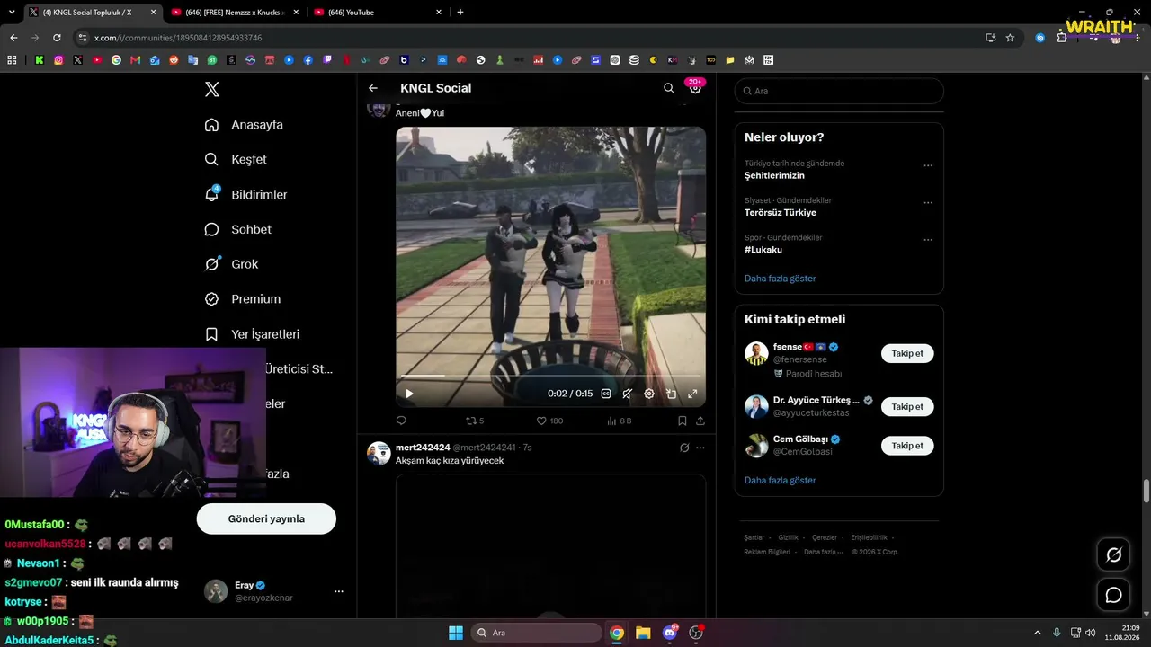
Task: Open the Kick bookmark in bookmarks bar
Action: point(40,60)
